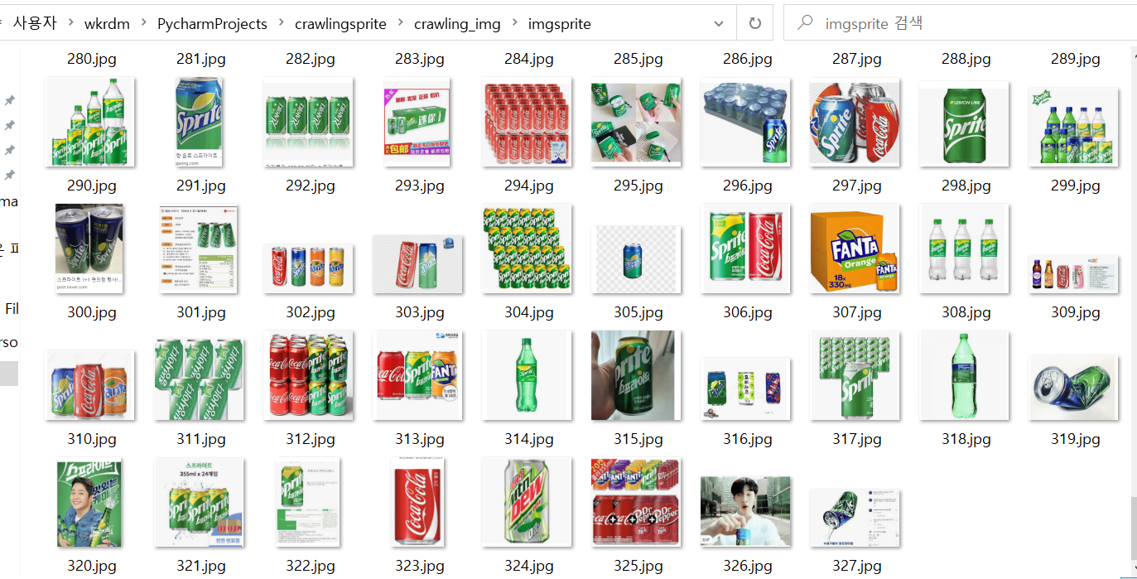The height and width of the screenshot is (579, 1137).
Task: Select 323.jpg Coca-Cola can thumbnail
Action: point(417,502)
